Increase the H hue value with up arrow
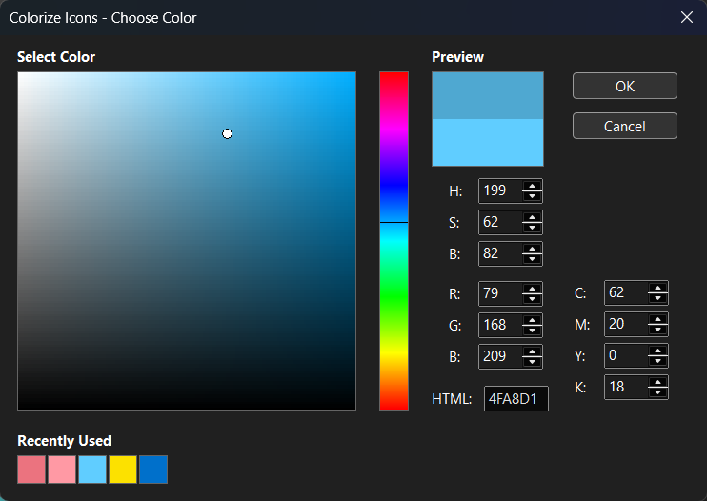The image size is (707, 501). coord(532,186)
